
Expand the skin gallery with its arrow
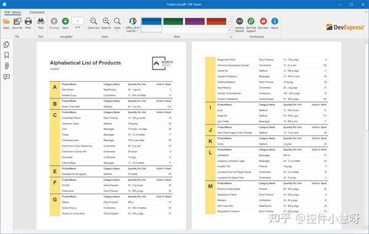230,31
